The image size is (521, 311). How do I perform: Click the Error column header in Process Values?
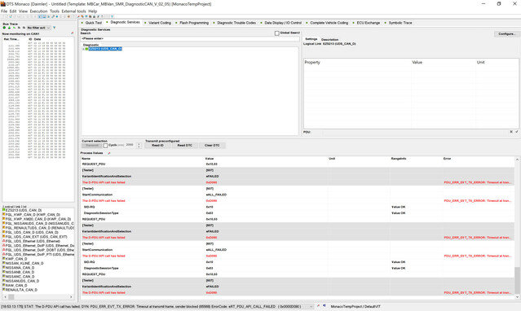pyautogui.click(x=447, y=159)
